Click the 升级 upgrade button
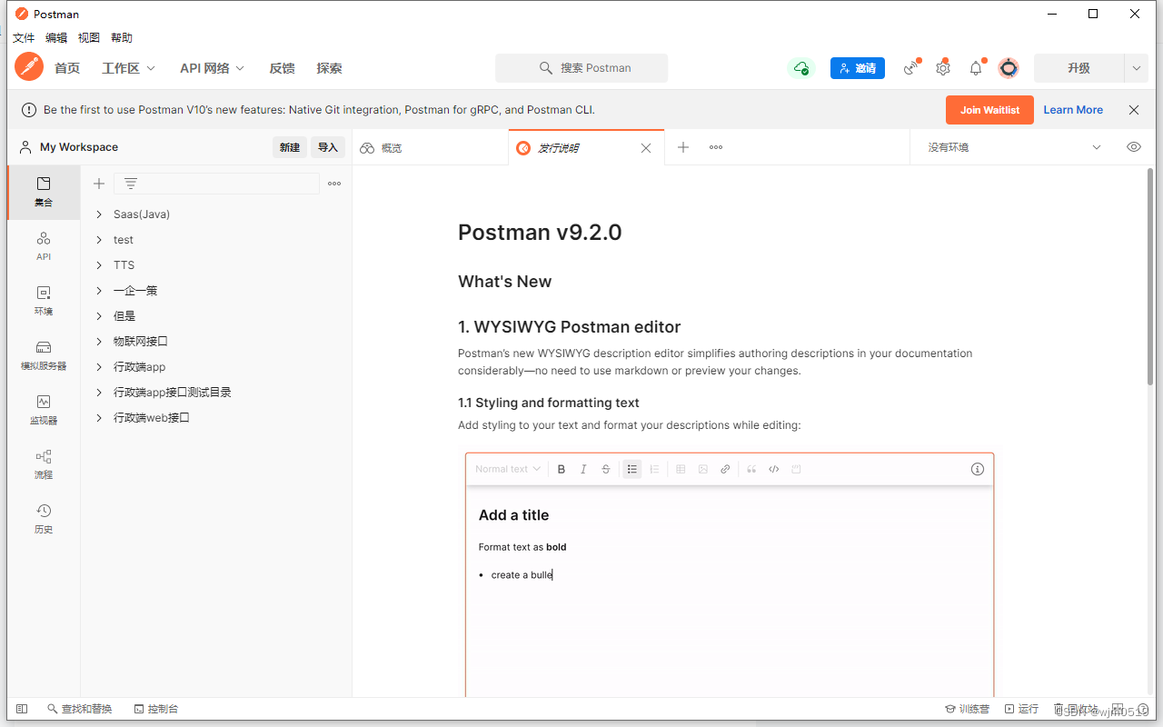Screen dimensions: 1163x727 pyautogui.click(x=1079, y=68)
